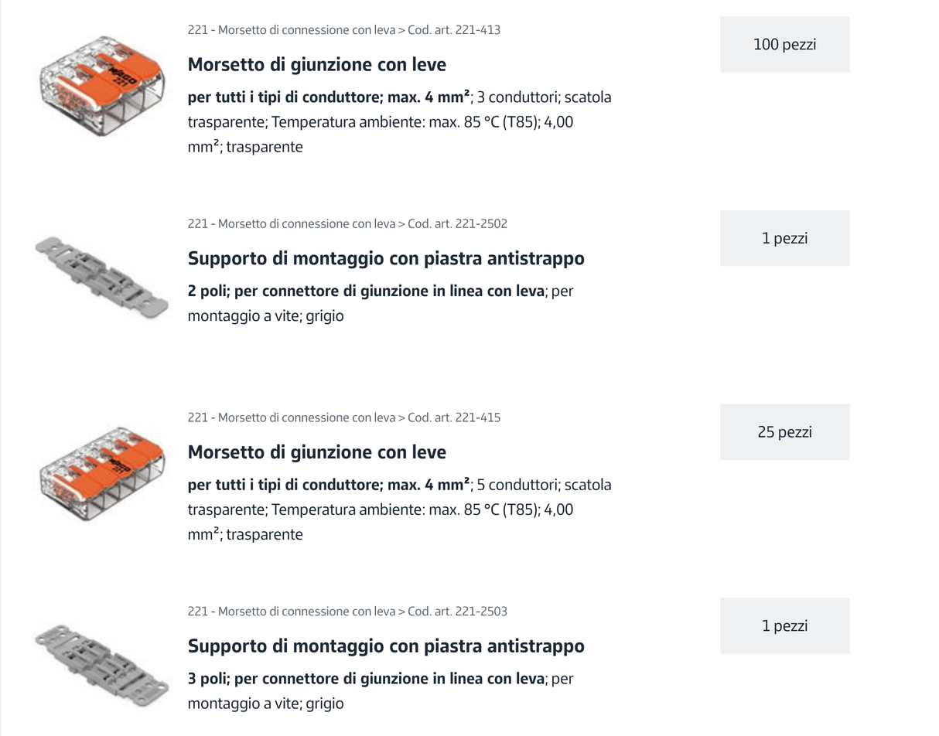The width and height of the screenshot is (939, 736).
Task: Open the 5-conductor Morsetto di giunzione title
Action: pyautogui.click(x=316, y=452)
